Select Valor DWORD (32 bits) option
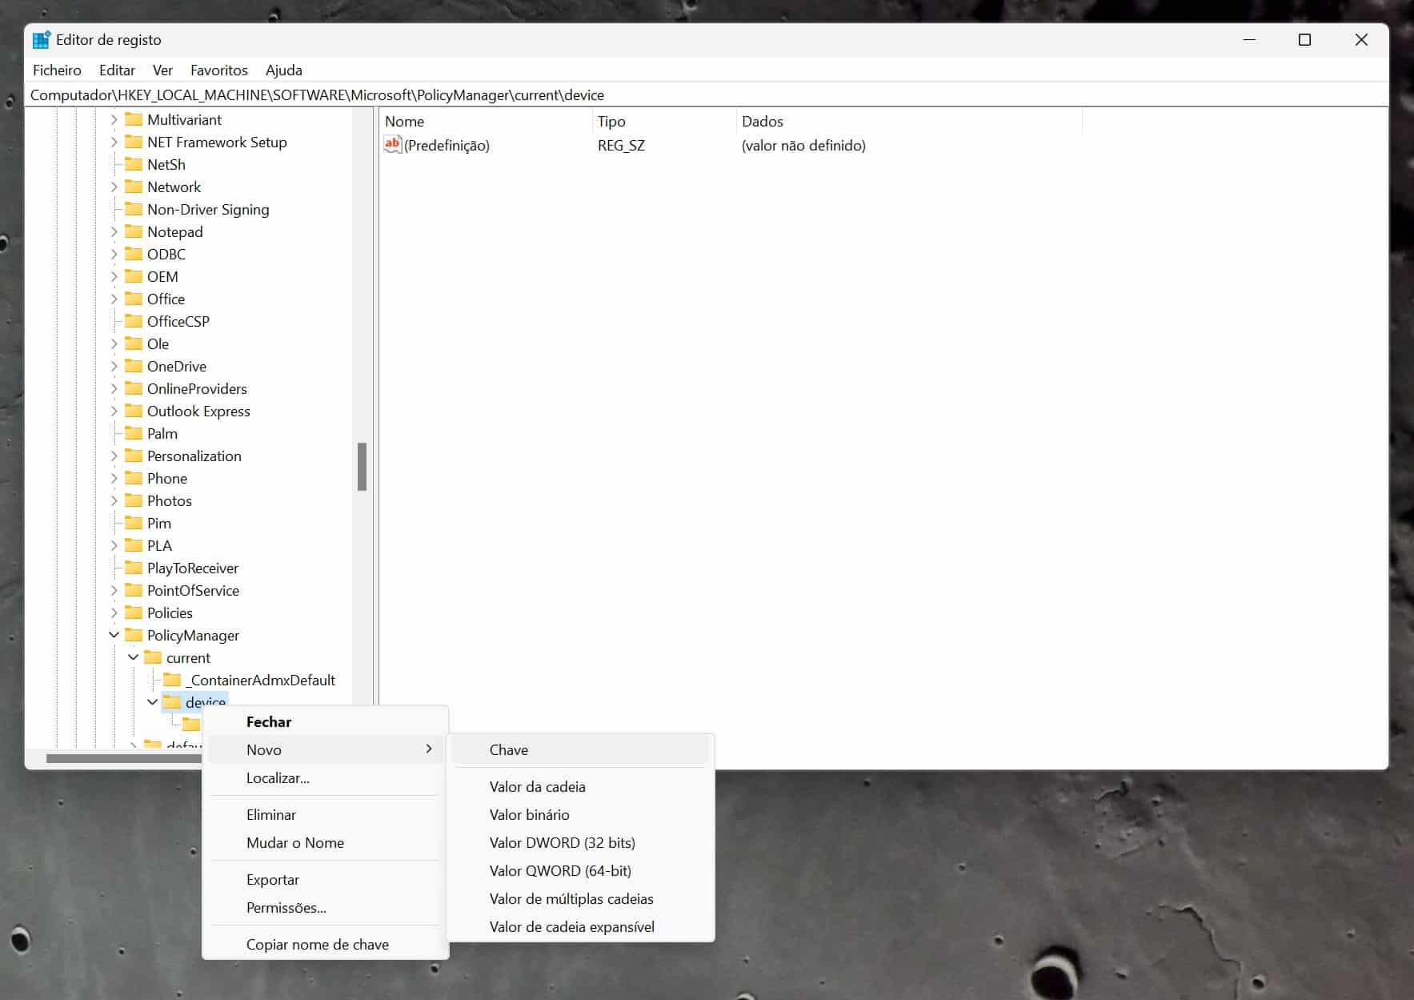The width and height of the screenshot is (1414, 1000). (x=562, y=842)
